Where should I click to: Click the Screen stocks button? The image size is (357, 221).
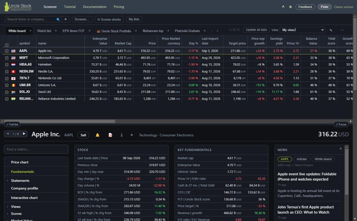click(109, 19)
